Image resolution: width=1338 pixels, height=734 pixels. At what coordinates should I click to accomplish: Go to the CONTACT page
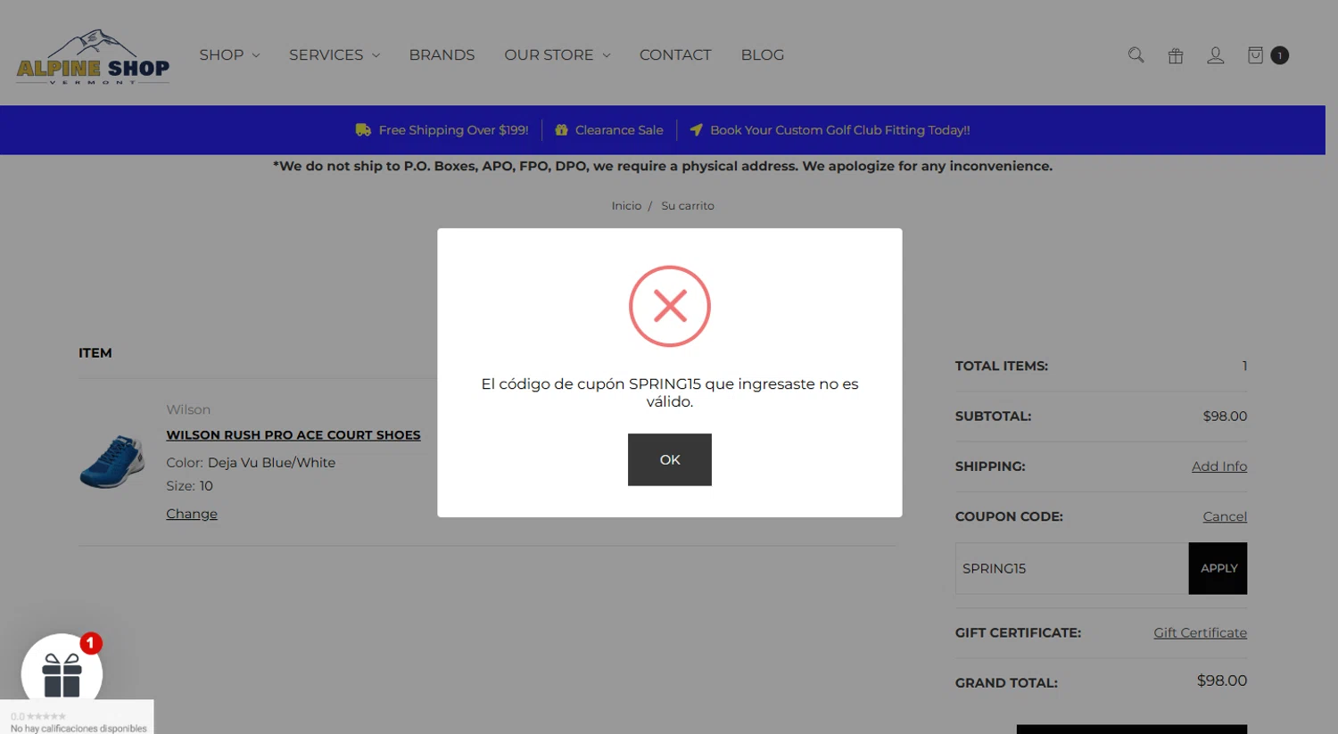pos(675,55)
